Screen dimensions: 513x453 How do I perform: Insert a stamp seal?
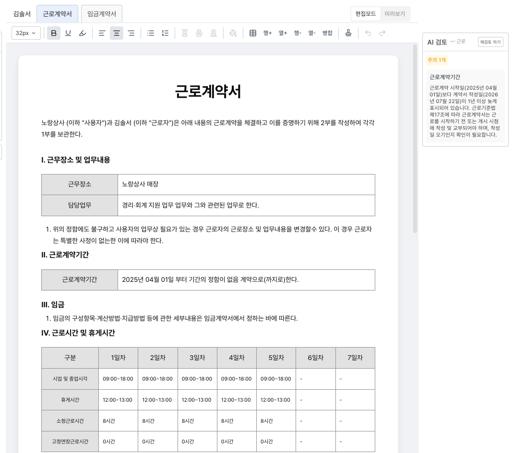[x=348, y=33]
